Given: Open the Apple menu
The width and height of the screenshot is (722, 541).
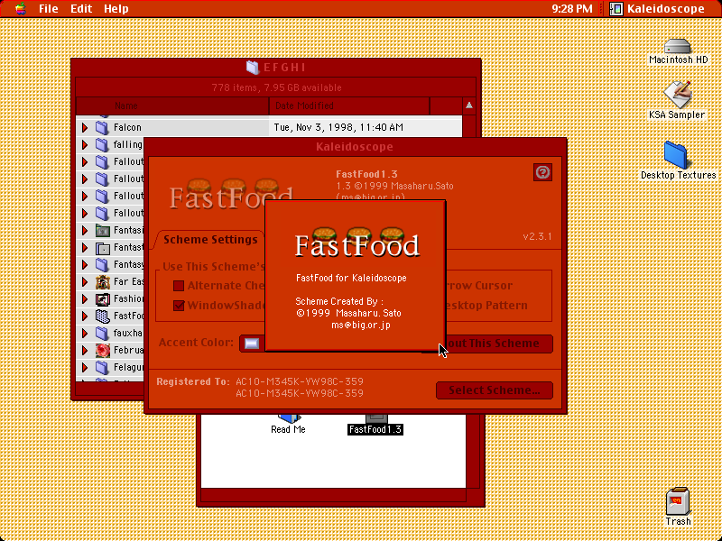Looking at the screenshot, I should click(20, 8).
